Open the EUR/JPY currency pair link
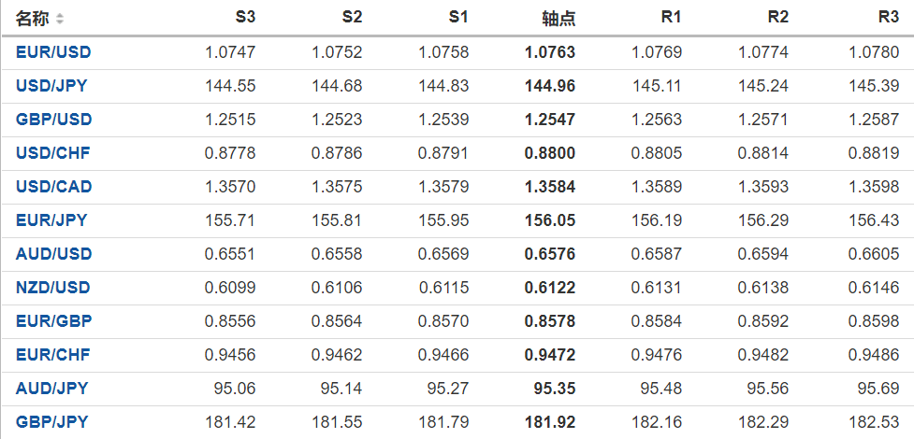Screen dimensions: 914x439 [x=51, y=220]
